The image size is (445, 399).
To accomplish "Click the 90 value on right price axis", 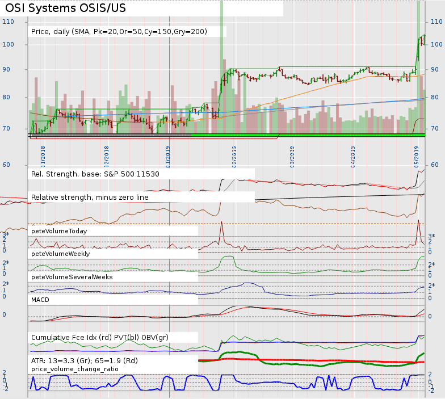I will click(x=435, y=69).
